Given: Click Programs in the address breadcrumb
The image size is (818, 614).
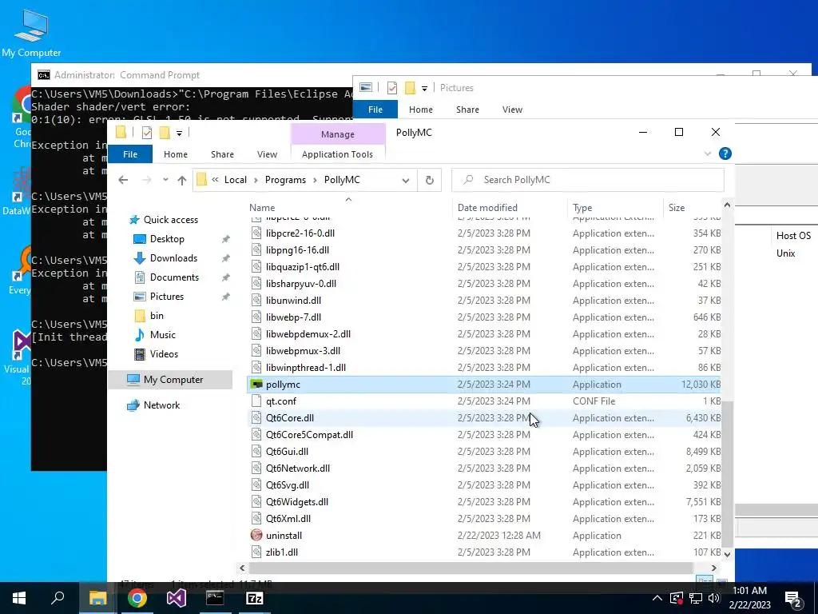Looking at the screenshot, I should tap(285, 180).
